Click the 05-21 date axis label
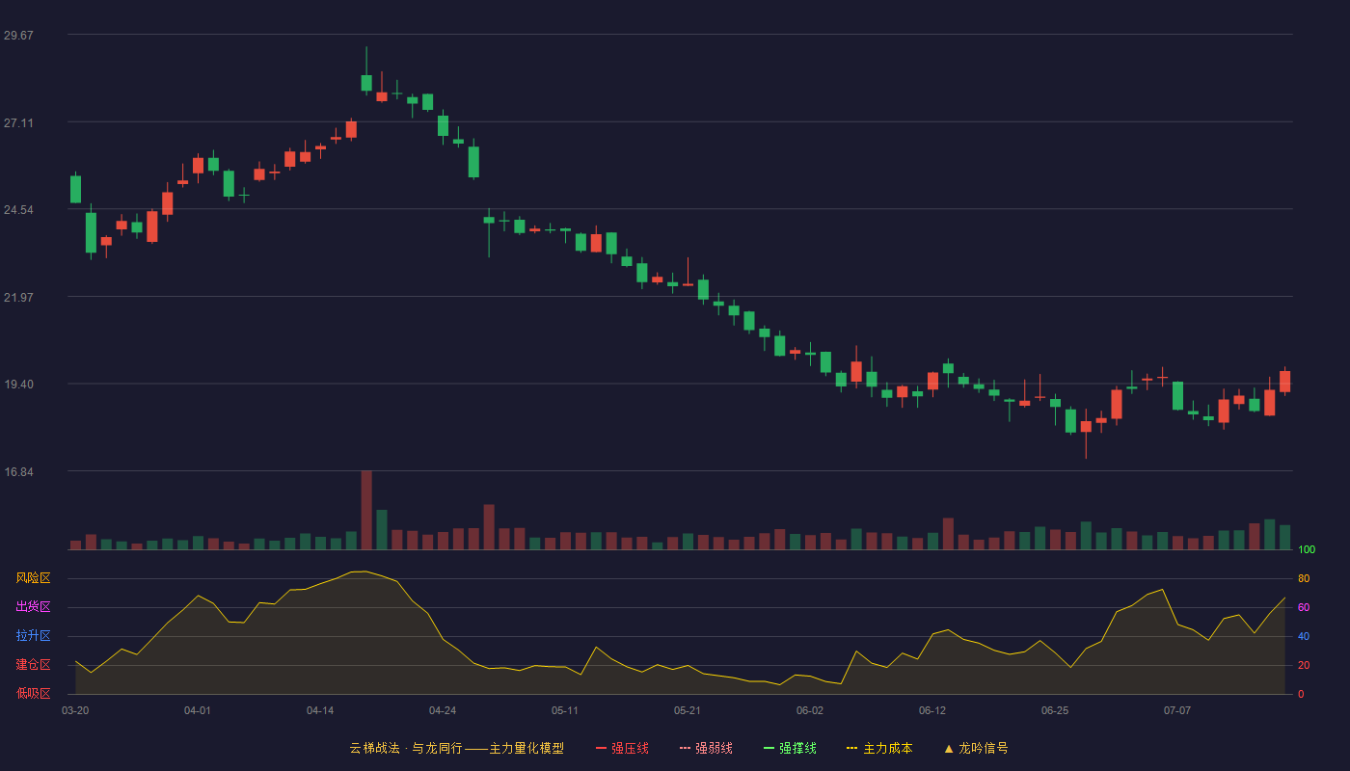This screenshot has width=1350, height=771. [688, 710]
